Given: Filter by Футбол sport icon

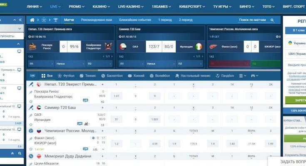Looking at the screenshot, I should tap(66, 76).
